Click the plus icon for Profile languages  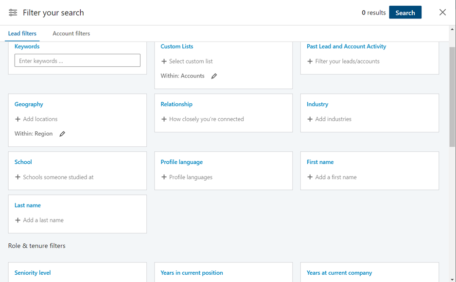164,177
